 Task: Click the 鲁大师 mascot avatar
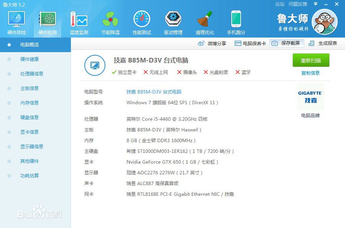325,22
